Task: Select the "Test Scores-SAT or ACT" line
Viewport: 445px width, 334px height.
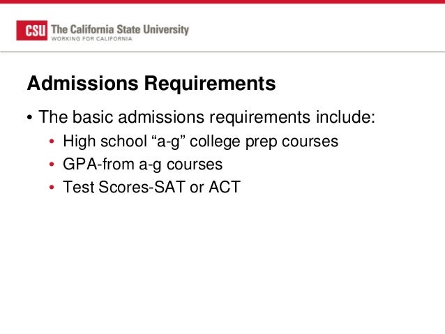Action: [x=152, y=187]
